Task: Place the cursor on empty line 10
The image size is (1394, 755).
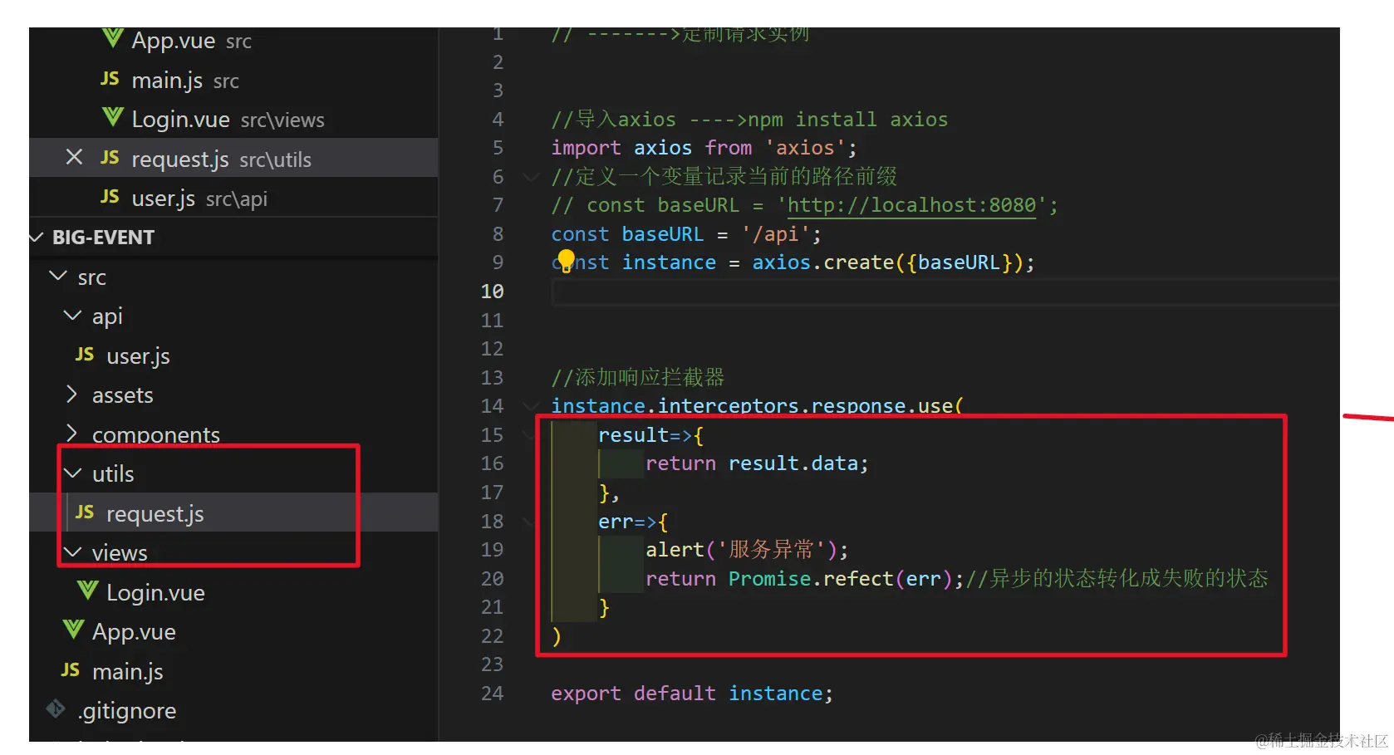Action: click(x=945, y=292)
